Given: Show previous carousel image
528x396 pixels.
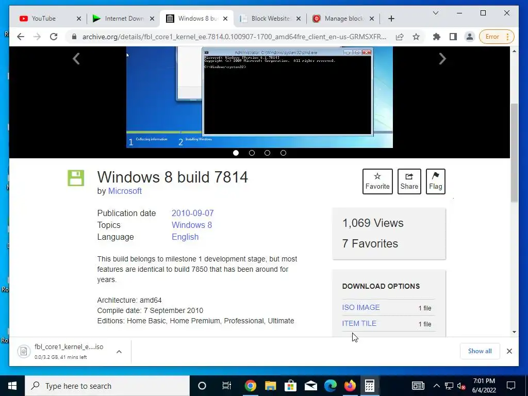Looking at the screenshot, I should [x=76, y=59].
